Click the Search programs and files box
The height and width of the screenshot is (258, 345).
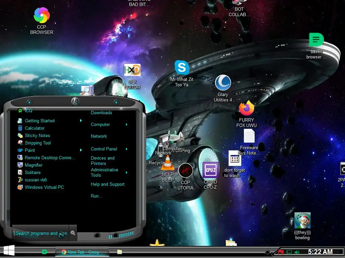click(x=40, y=233)
